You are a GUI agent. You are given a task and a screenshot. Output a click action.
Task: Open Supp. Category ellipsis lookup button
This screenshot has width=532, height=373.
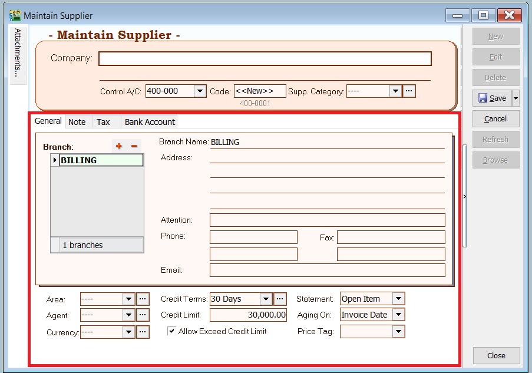(x=409, y=91)
